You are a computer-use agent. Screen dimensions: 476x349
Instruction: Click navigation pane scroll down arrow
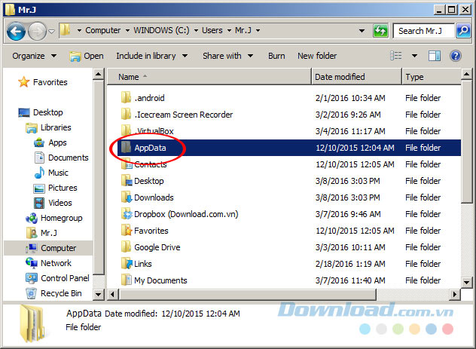pyautogui.click(x=98, y=294)
